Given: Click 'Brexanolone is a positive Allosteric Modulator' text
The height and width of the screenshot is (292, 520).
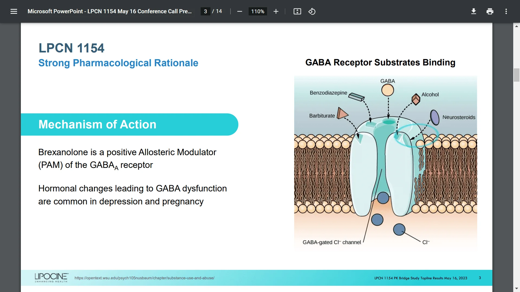Looking at the screenshot, I should pyautogui.click(x=127, y=152).
